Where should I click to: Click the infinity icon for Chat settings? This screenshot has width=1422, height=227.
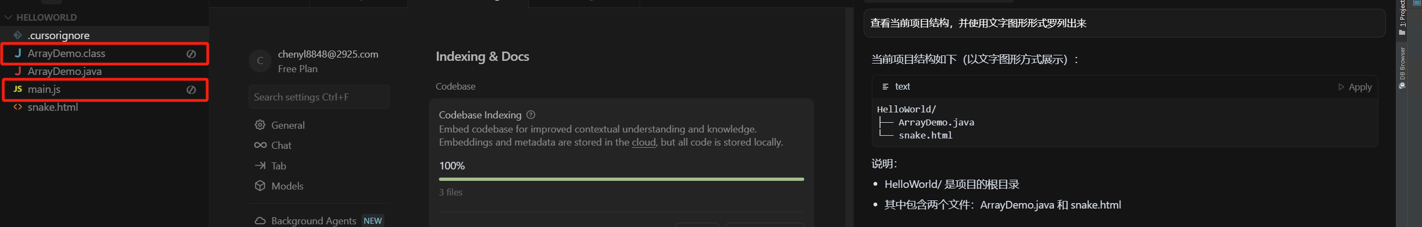(260, 145)
